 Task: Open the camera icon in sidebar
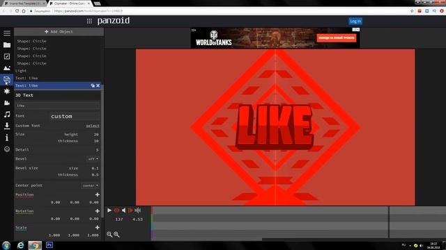[x=7, y=103]
